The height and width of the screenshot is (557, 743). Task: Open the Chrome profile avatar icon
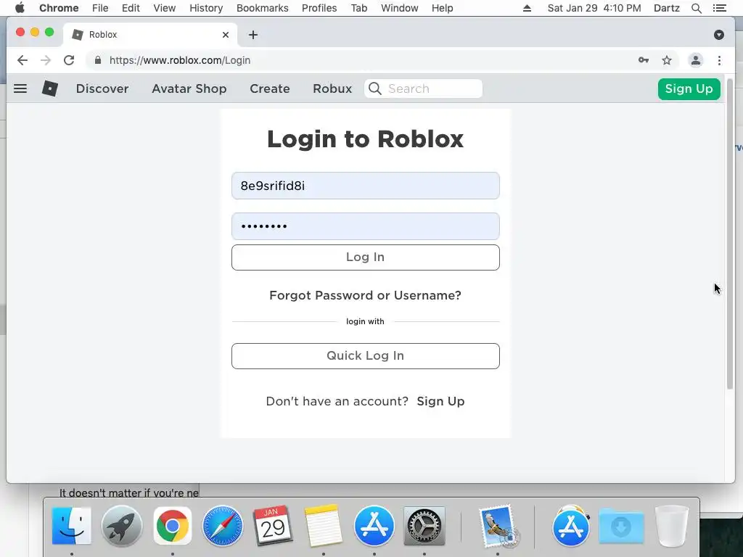click(x=695, y=60)
